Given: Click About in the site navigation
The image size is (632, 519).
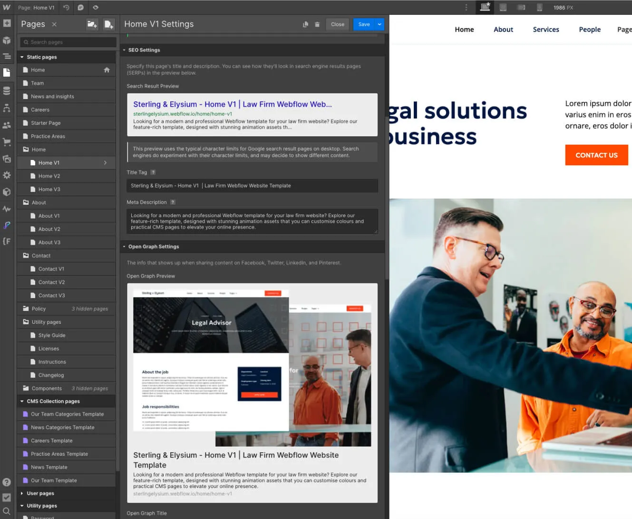Looking at the screenshot, I should (503, 30).
